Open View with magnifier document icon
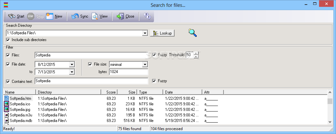The width and height of the screenshot is (336, 134). (x=95, y=16)
